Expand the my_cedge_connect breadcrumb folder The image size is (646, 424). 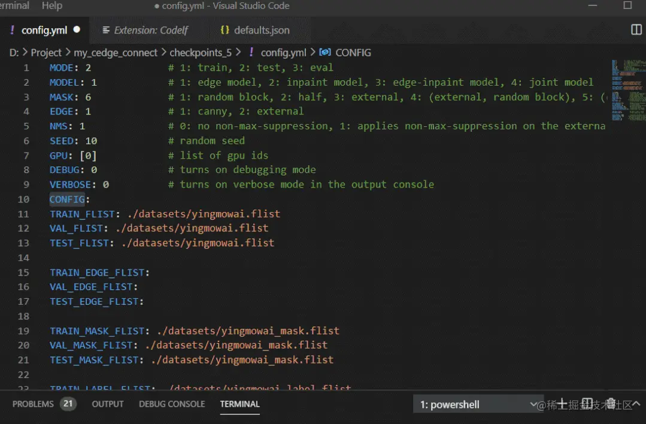coord(116,53)
